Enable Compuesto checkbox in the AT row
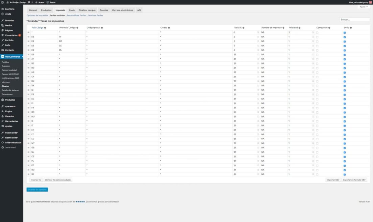The image size is (373, 222). pos(317,59)
